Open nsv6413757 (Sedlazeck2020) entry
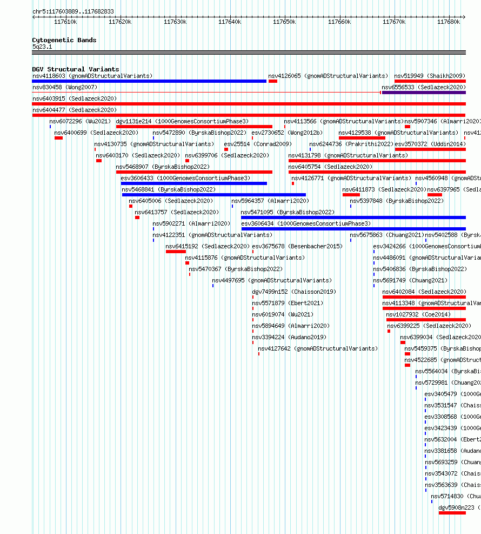The height and width of the screenshot is (534, 481). (177, 212)
